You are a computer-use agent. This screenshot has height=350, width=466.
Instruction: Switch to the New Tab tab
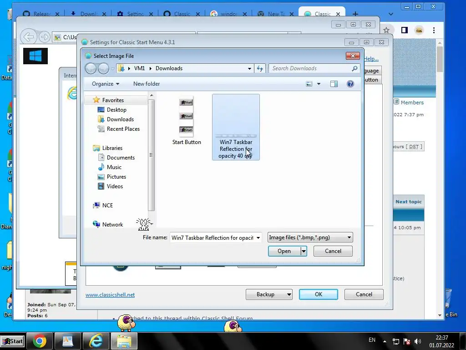[x=275, y=14]
